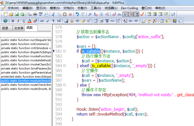This screenshot has height=126, width=194.
Task: Click the orange checkmark toolbar icon
Action: tap(142, 14)
